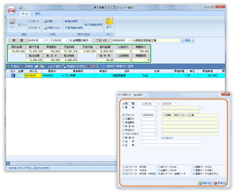Click the red F font color icon

coord(93,66)
